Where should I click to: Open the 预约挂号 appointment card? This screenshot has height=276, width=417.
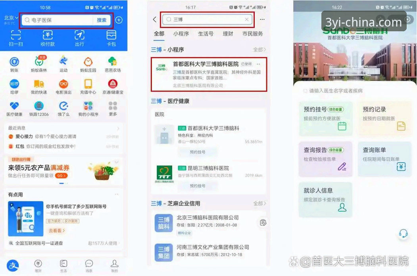(x=326, y=118)
